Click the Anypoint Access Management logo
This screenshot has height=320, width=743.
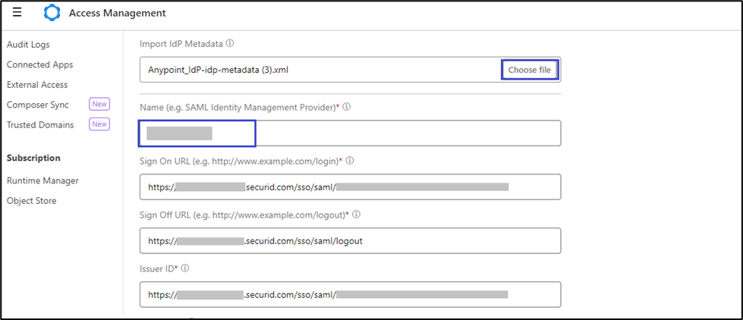point(52,13)
